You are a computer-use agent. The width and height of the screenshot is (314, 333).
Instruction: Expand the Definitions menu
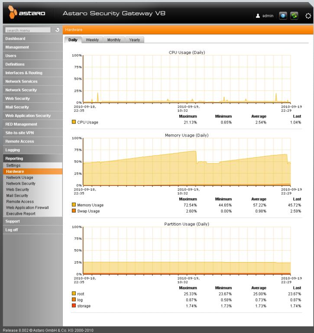pos(32,64)
